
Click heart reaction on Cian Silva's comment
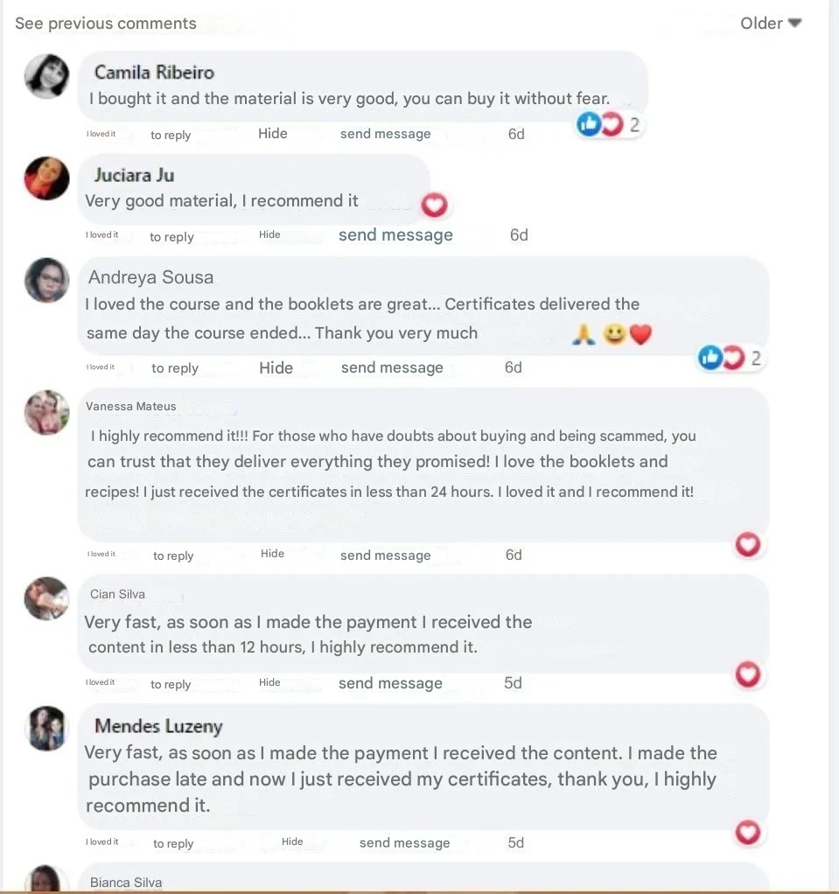click(747, 674)
